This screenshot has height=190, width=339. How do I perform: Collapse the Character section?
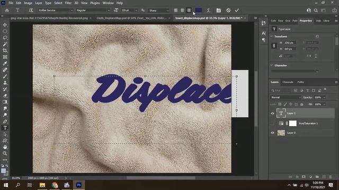tap(272, 65)
